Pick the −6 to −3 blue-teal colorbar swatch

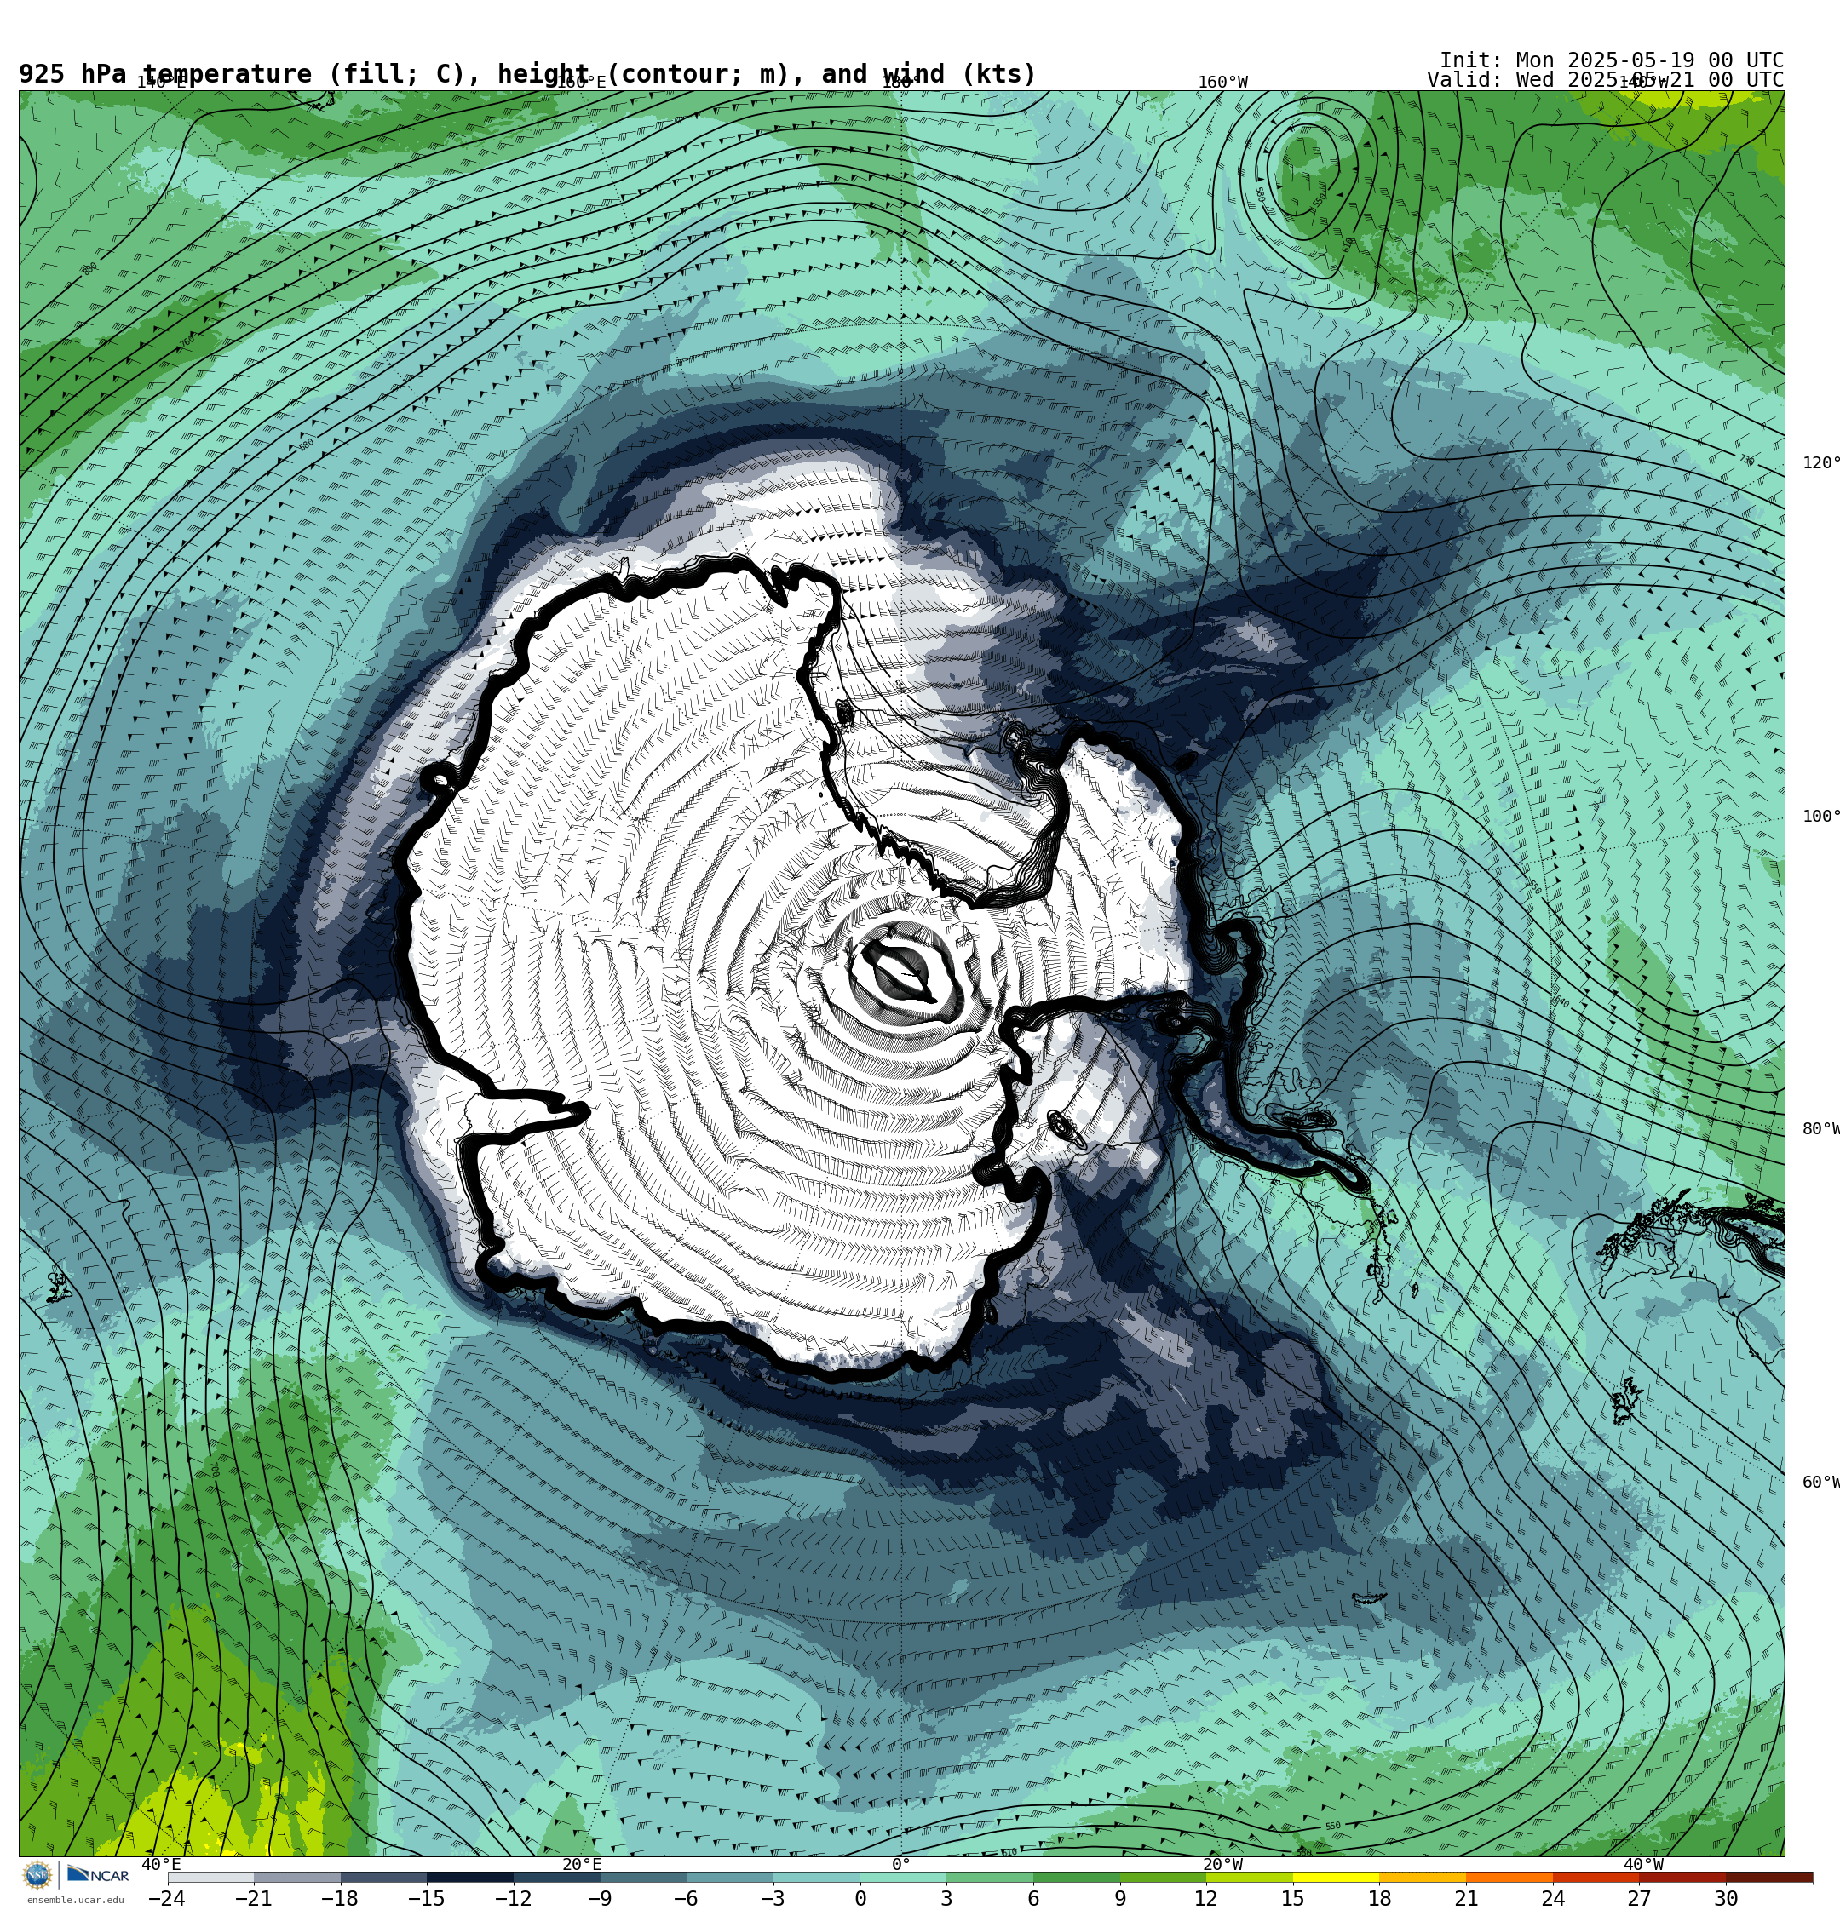click(x=729, y=1877)
